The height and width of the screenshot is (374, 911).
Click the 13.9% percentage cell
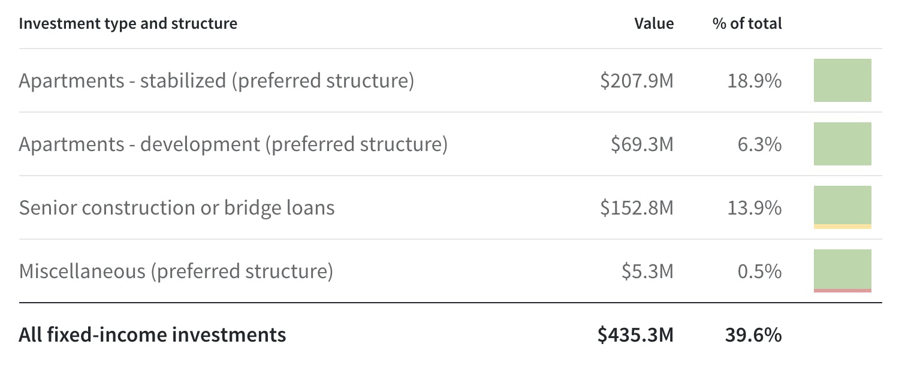point(755,207)
